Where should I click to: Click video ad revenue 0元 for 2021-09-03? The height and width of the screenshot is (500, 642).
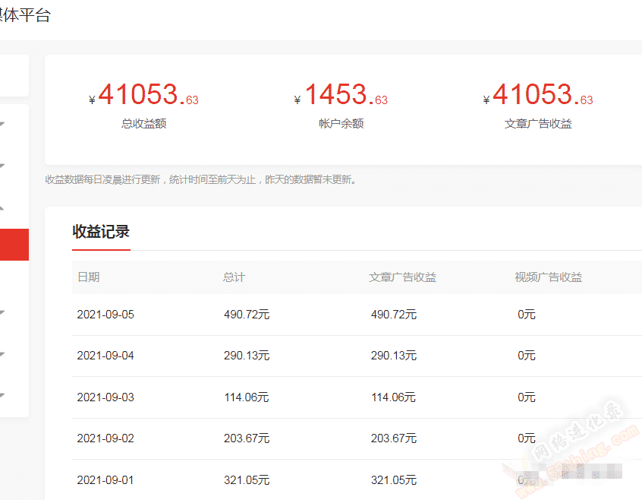coord(527,397)
